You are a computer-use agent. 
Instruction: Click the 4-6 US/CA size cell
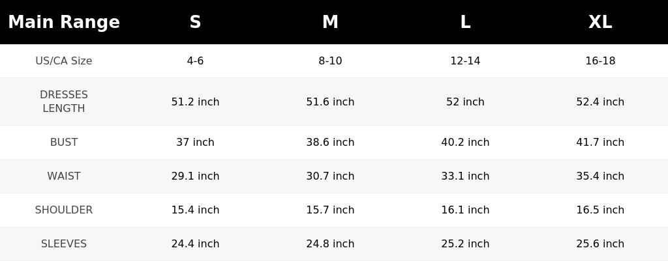(x=195, y=61)
